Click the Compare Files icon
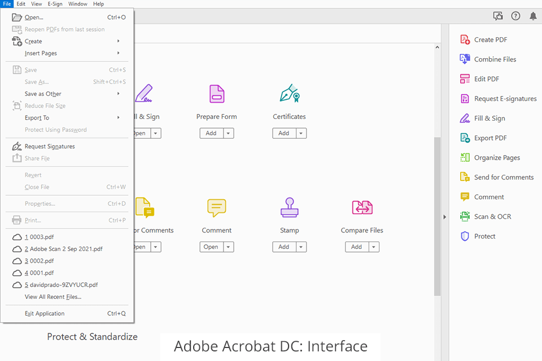 [x=362, y=208]
